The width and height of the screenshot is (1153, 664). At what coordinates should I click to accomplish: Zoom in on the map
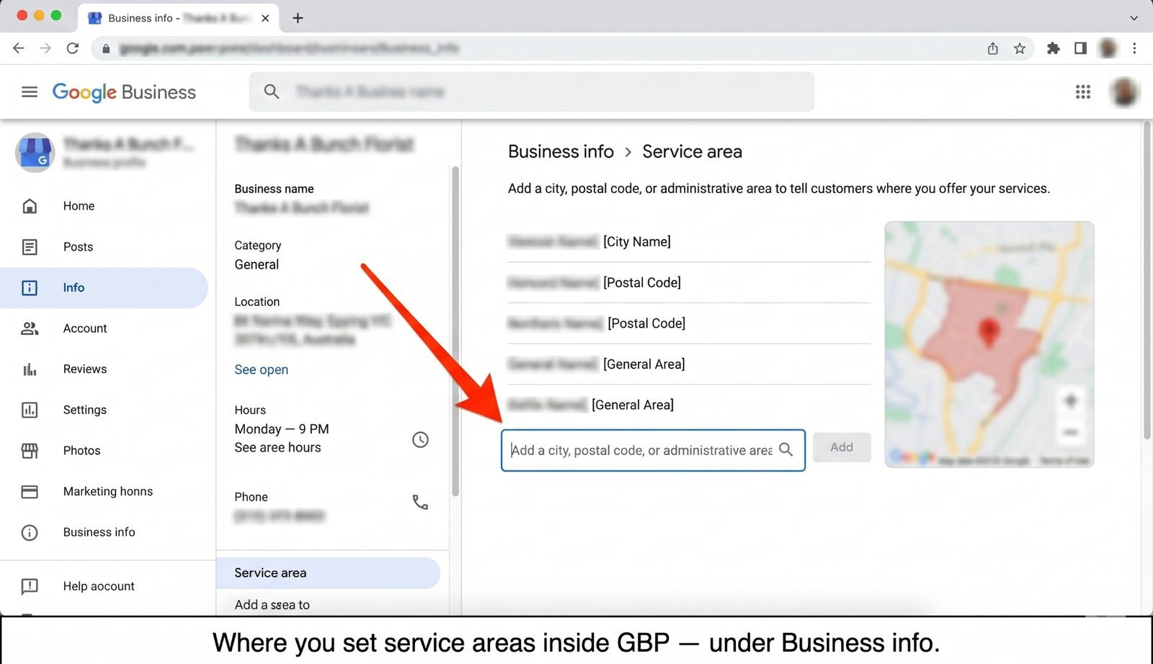[1071, 400]
